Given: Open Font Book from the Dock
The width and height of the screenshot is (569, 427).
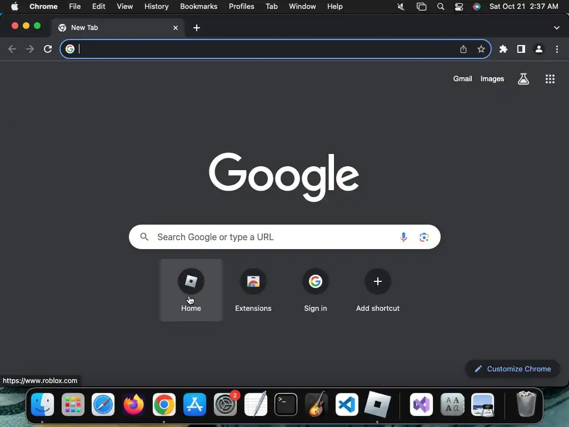Looking at the screenshot, I should point(452,405).
